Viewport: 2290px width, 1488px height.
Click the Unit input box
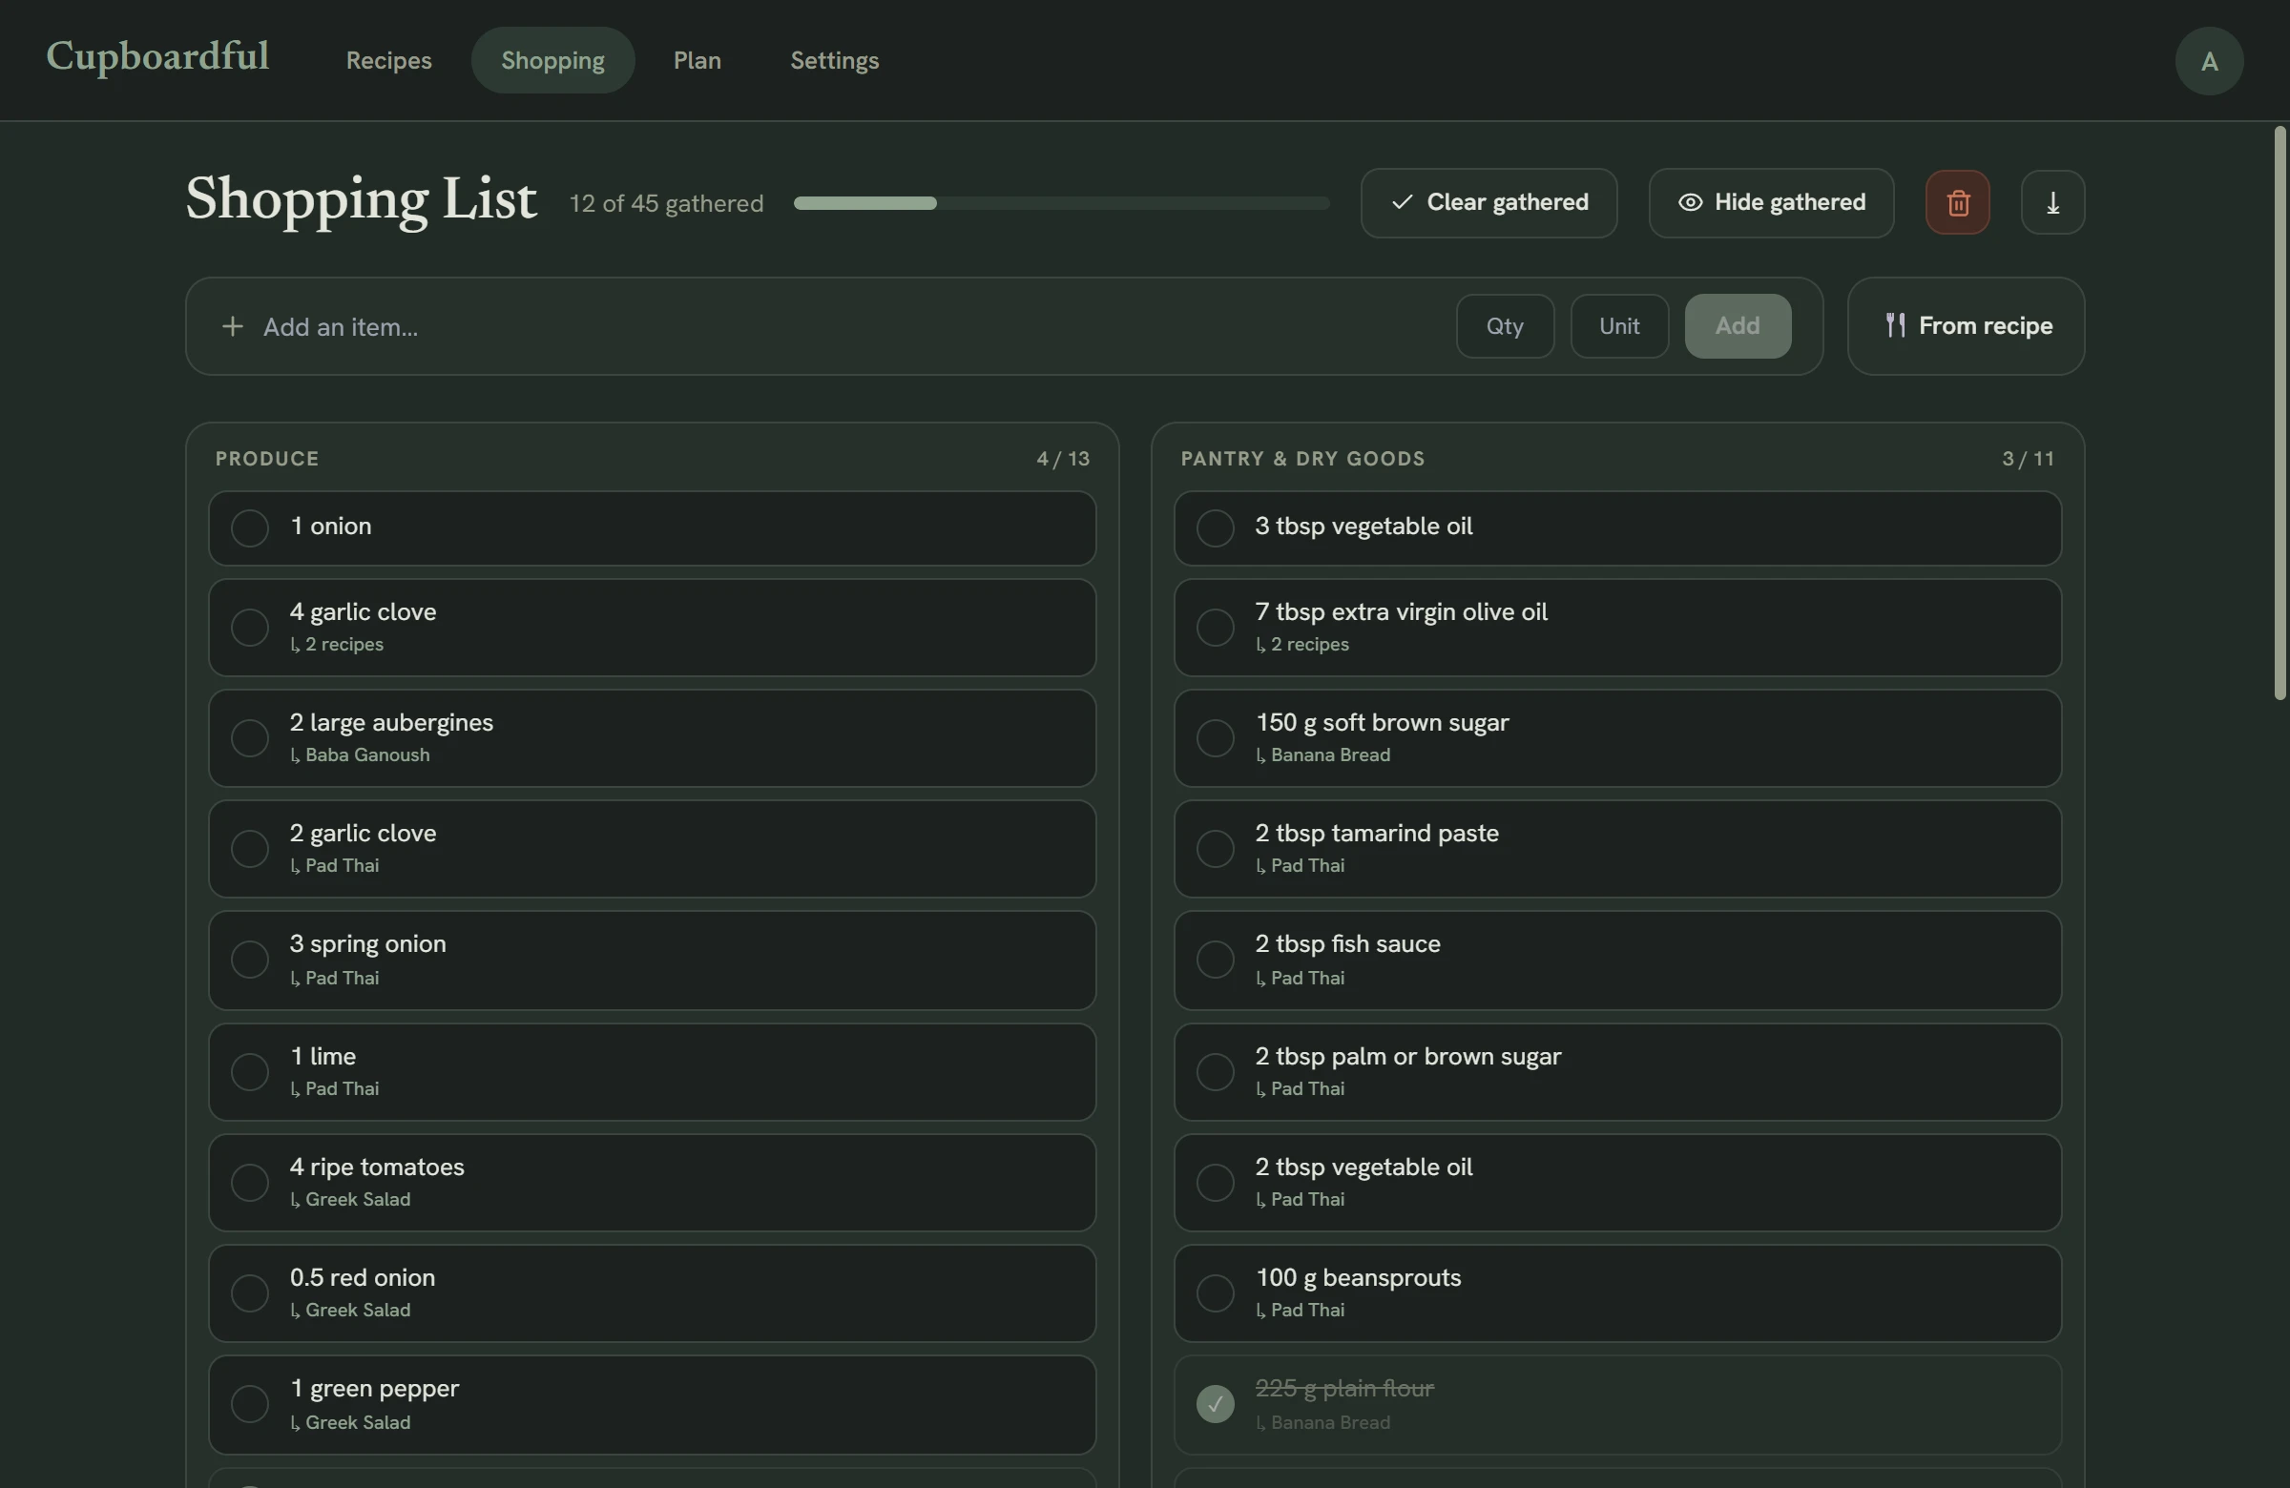[1619, 326]
